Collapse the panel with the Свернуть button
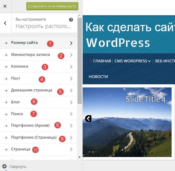 tap(14, 166)
